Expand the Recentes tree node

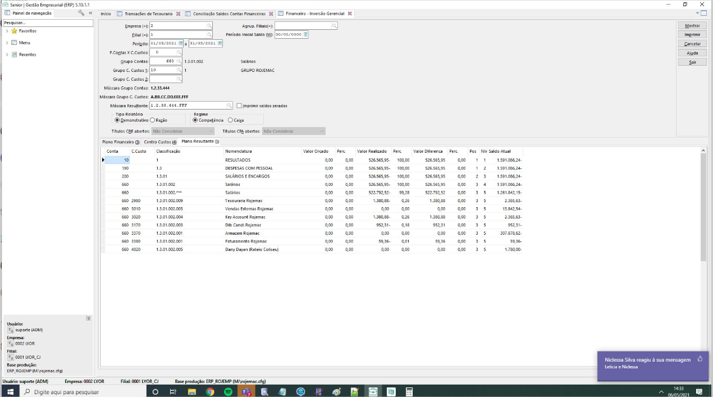(x=7, y=54)
